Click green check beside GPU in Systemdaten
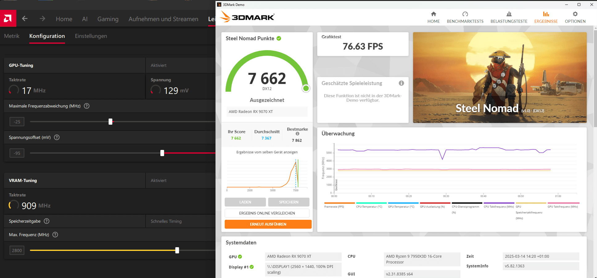The width and height of the screenshot is (597, 278). 240,256
